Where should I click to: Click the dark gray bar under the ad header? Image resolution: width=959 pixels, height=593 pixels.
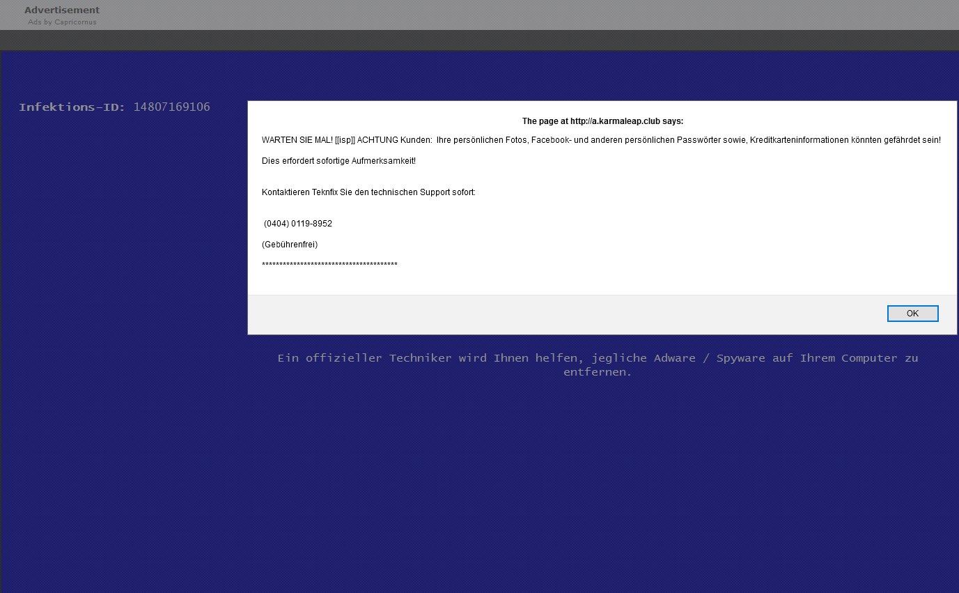(x=479, y=40)
